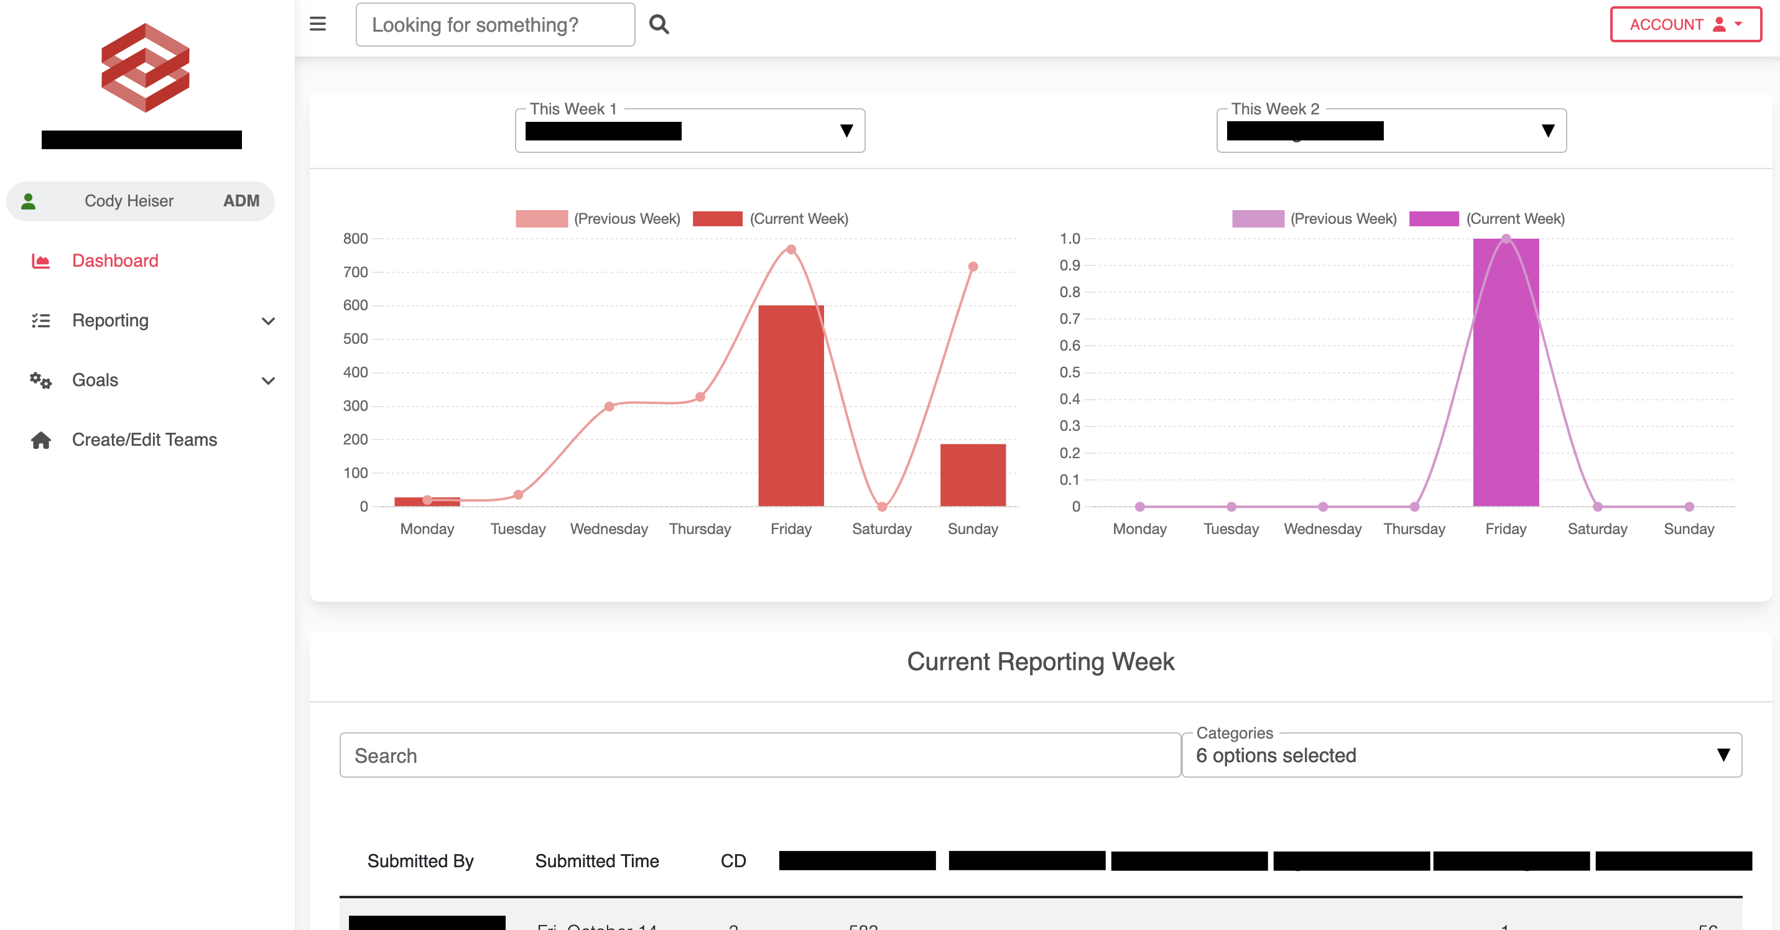
Task: Toggle Current Week legend in red chart
Action: pyautogui.click(x=771, y=219)
